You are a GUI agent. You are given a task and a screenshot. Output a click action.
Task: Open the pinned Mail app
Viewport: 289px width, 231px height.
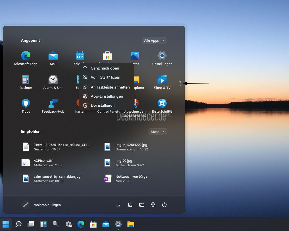53,58
